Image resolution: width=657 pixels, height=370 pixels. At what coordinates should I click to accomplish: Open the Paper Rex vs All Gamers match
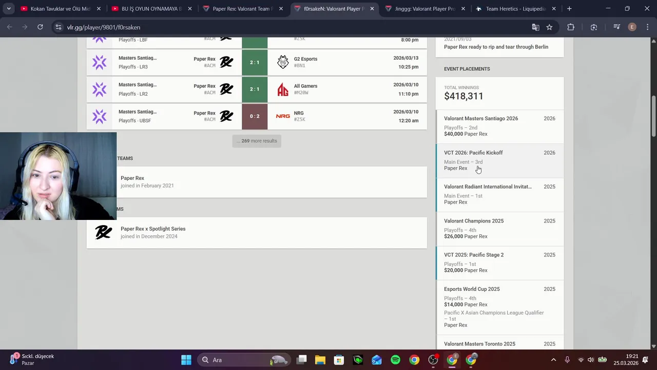click(257, 89)
